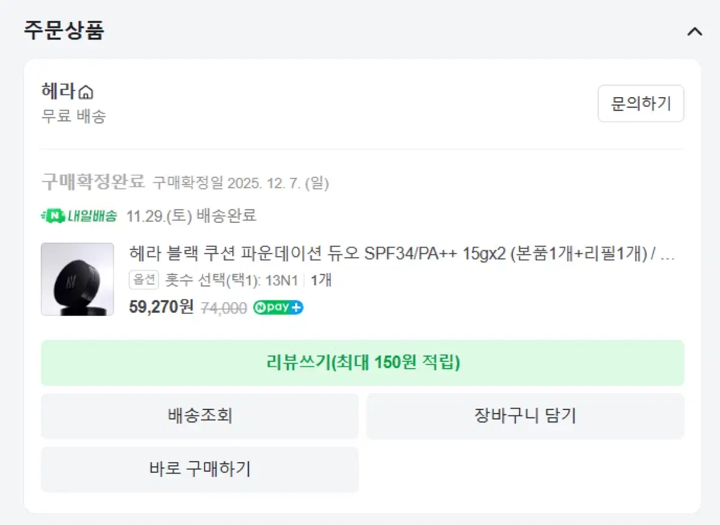Viewport: 720px width, 525px height.
Task: Click the 주문상품 section heading
Action: point(64,30)
